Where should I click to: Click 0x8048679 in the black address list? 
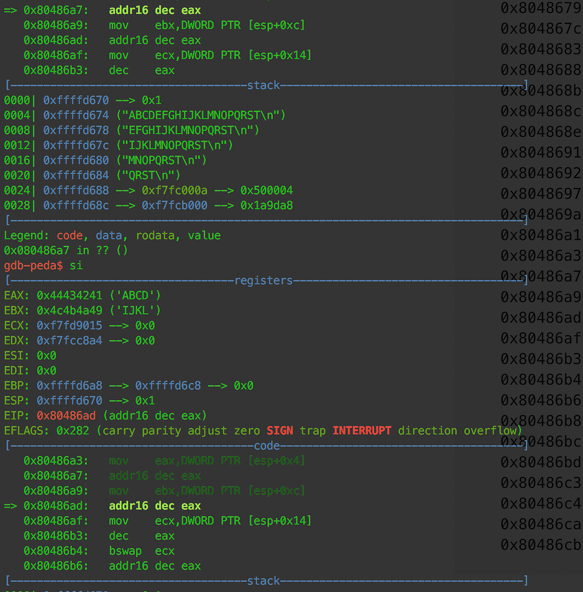point(541,8)
